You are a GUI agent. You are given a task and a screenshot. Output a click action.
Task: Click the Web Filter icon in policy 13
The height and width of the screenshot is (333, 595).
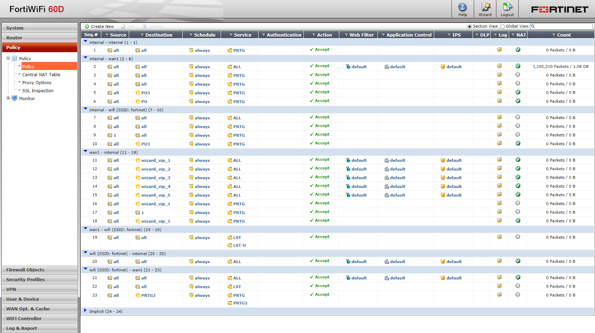pos(348,178)
